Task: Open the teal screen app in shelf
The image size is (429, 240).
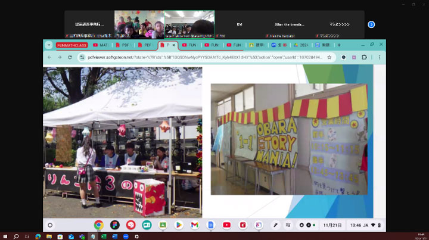Action: tap(147, 225)
